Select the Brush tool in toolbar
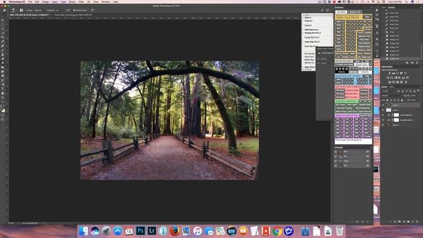The height and width of the screenshot is (238, 423). click(3, 50)
